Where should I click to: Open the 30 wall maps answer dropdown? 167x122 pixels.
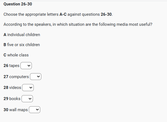(x=35, y=110)
